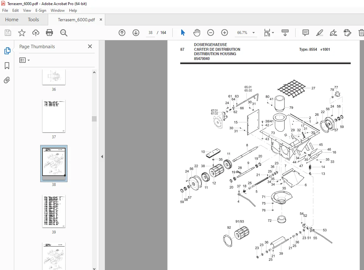
Task: Select page 38 thumbnail
Action: (x=54, y=163)
